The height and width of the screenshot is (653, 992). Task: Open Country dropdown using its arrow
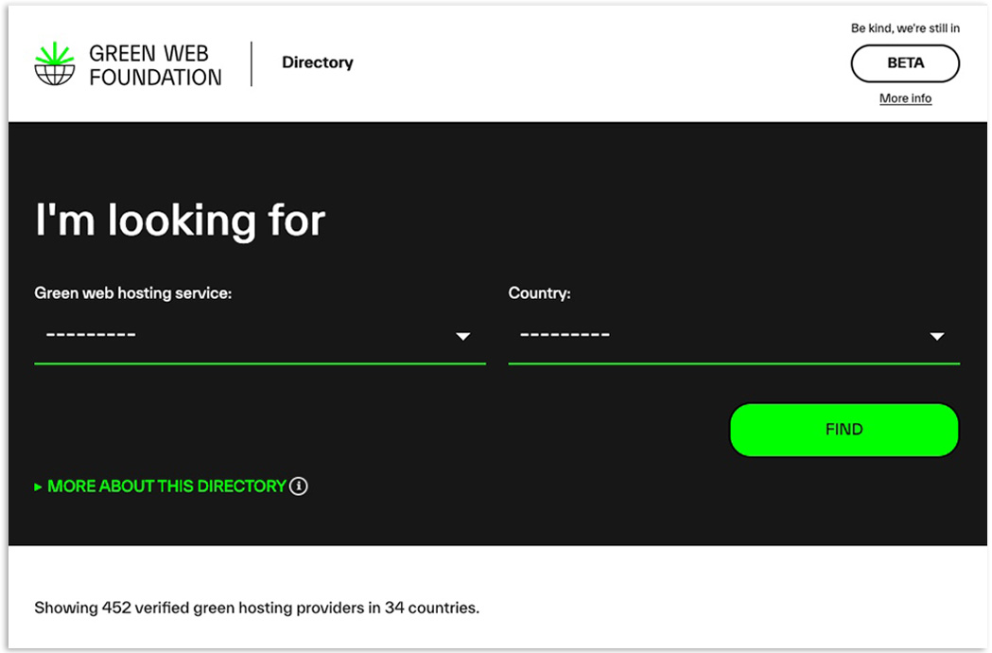pos(937,336)
